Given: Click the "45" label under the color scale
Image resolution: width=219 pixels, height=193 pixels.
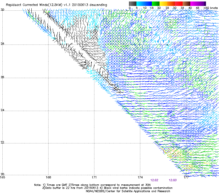Looking at the screenshot, I should pos(197,8).
